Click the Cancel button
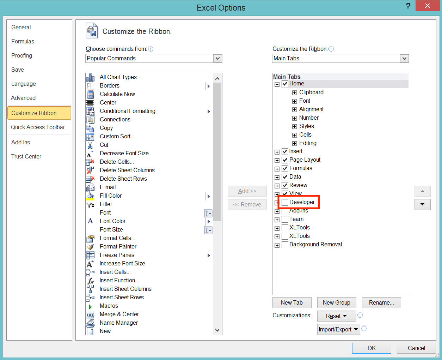This screenshot has width=442, height=360. [x=416, y=348]
